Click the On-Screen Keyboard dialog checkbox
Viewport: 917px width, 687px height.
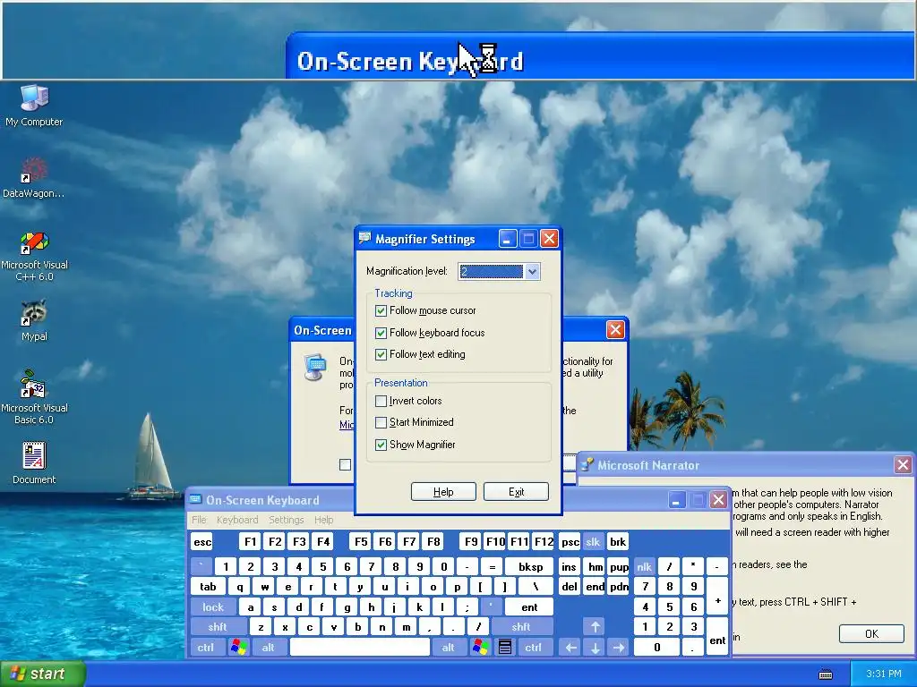[x=345, y=465]
